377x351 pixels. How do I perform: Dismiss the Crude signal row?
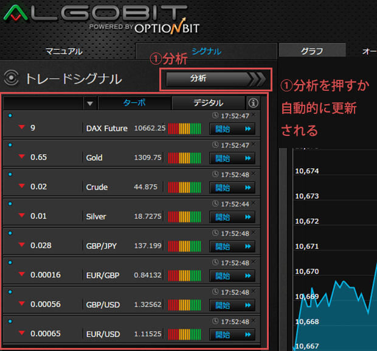254,174
